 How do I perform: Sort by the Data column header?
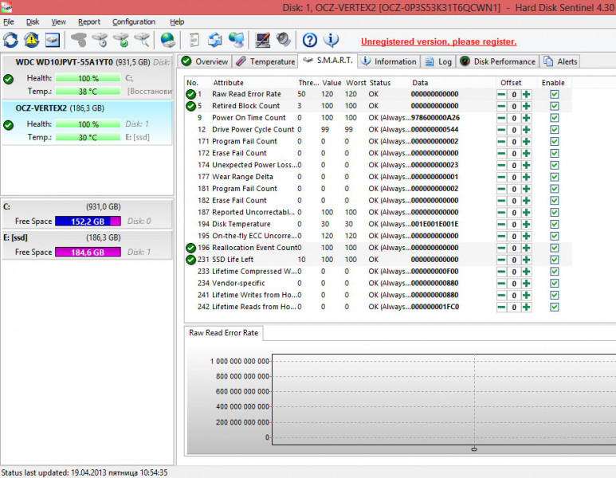point(453,83)
